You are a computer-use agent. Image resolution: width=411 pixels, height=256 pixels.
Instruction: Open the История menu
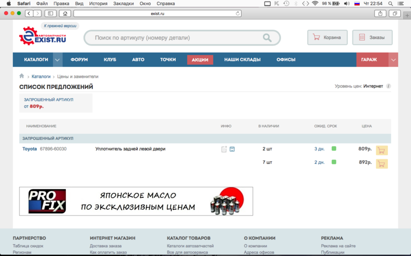[98, 4]
